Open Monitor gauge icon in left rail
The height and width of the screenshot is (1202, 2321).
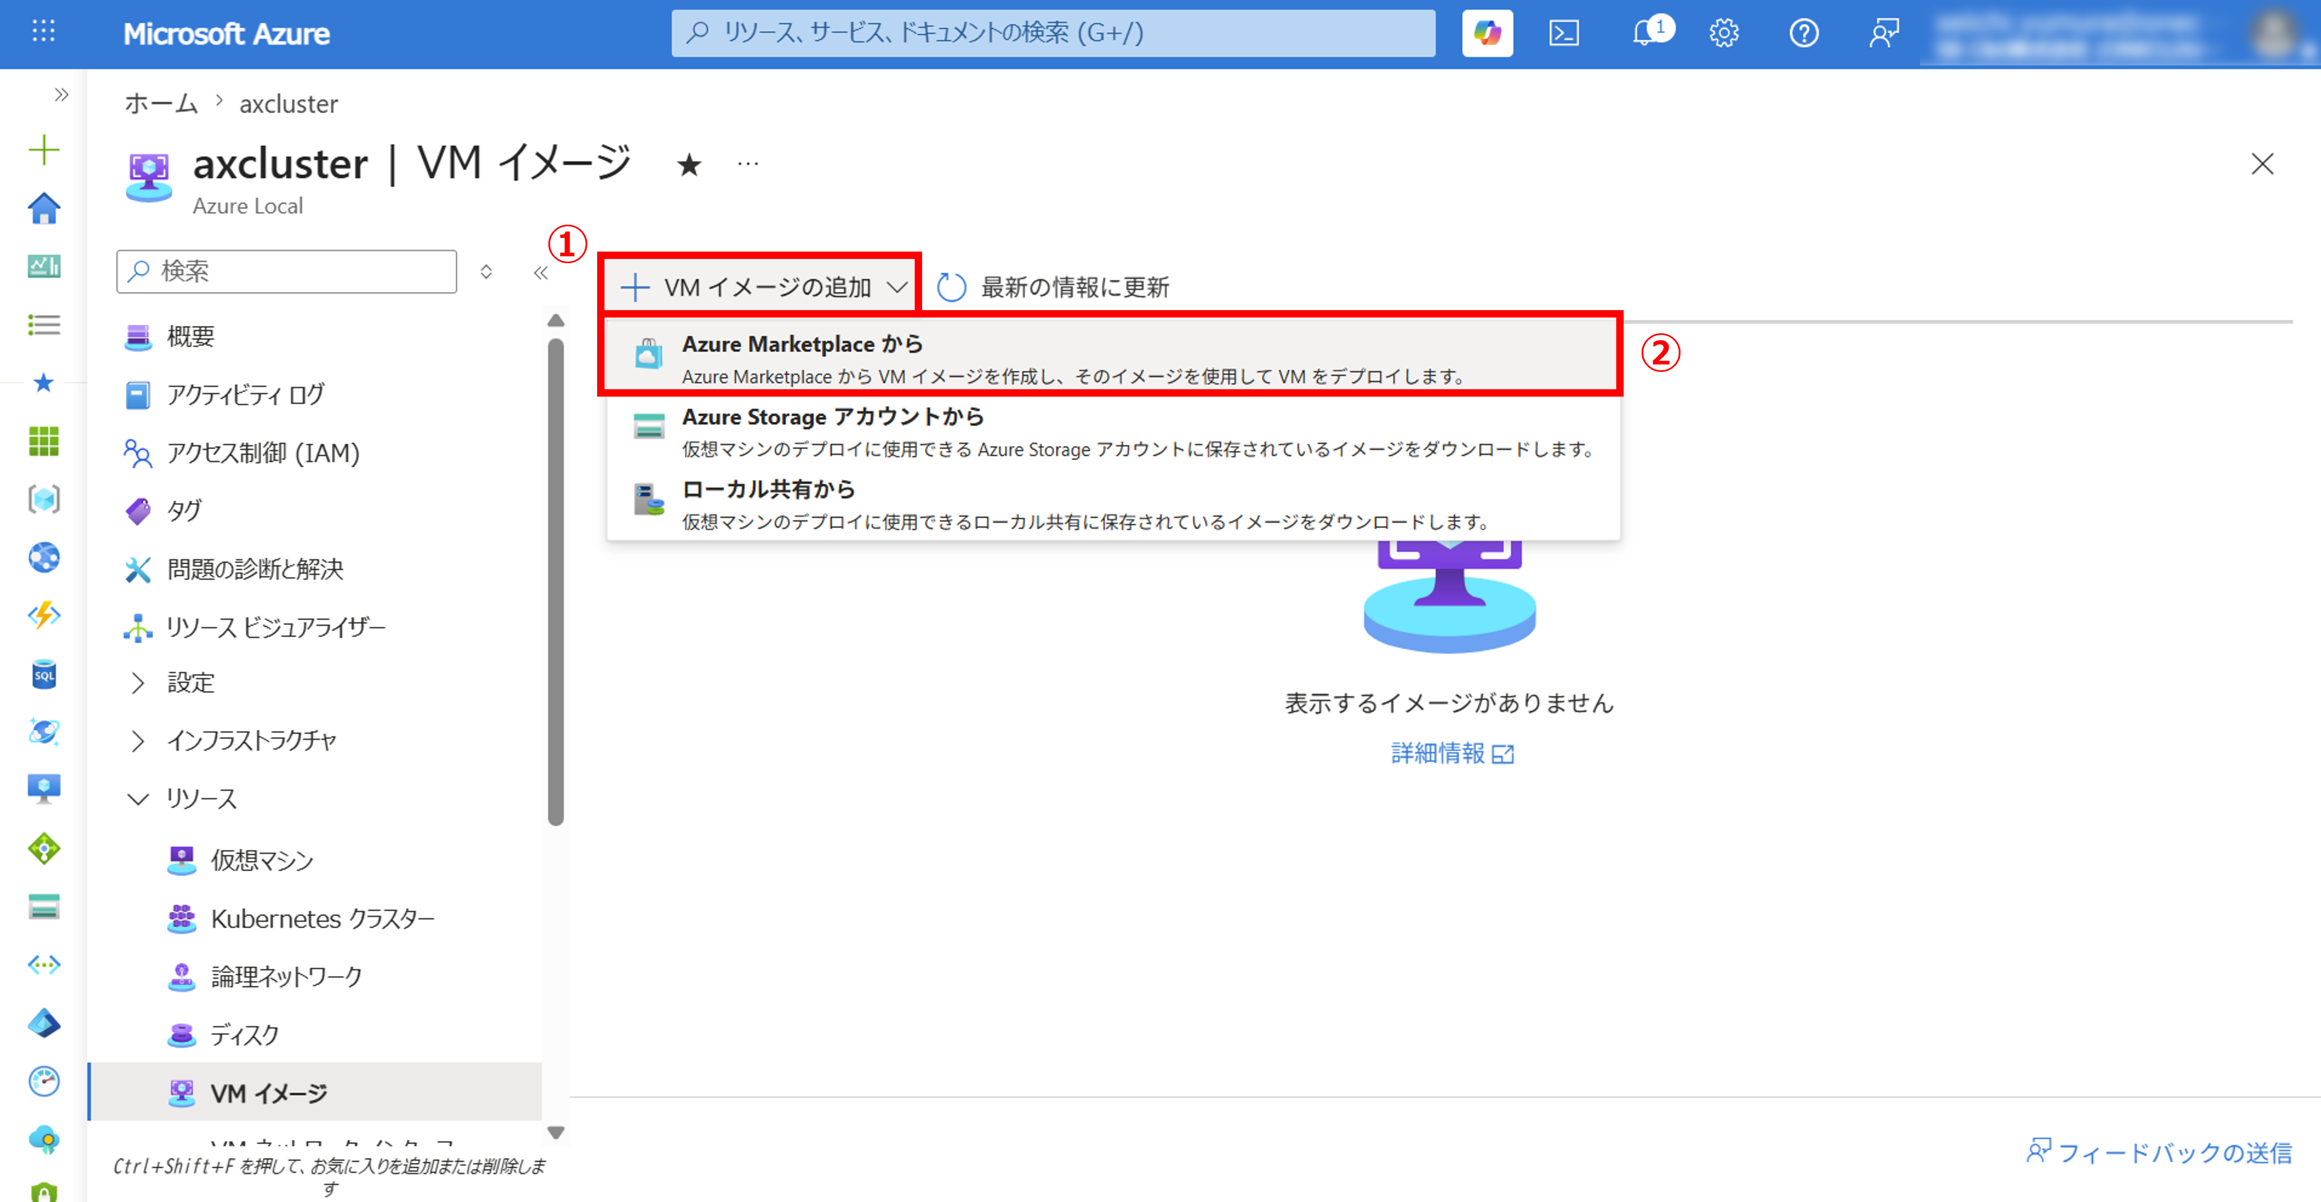[43, 1081]
